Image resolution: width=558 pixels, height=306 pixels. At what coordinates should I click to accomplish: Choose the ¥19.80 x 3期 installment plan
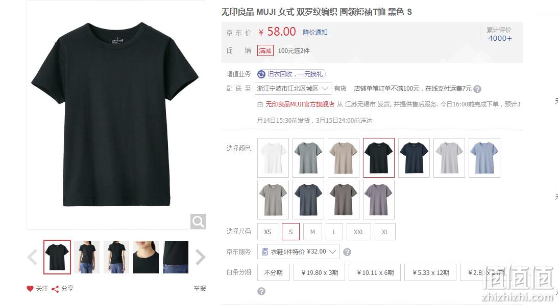(320, 272)
